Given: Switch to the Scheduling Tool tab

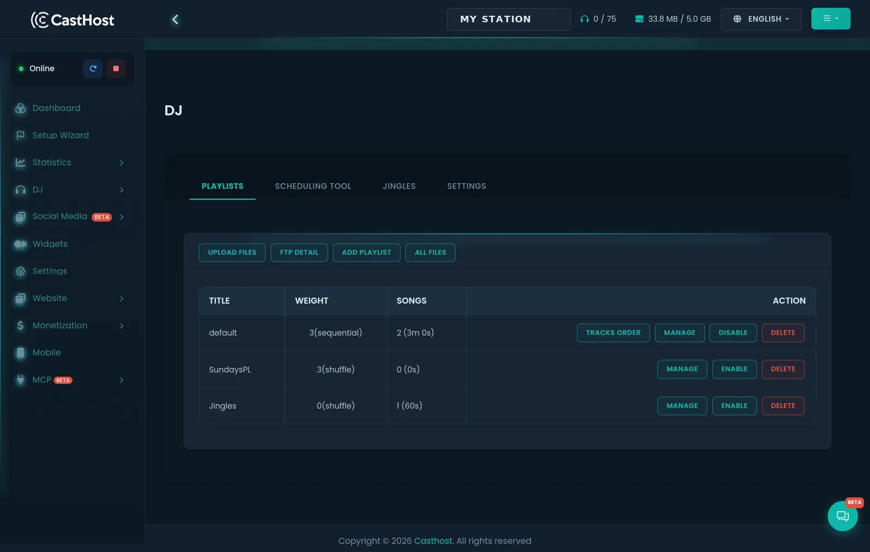Looking at the screenshot, I should [x=313, y=186].
